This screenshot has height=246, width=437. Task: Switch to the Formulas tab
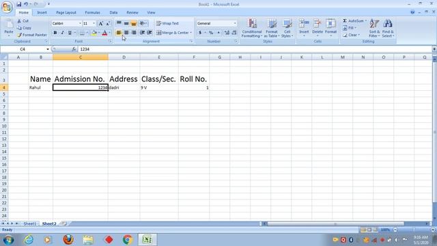[x=93, y=12]
